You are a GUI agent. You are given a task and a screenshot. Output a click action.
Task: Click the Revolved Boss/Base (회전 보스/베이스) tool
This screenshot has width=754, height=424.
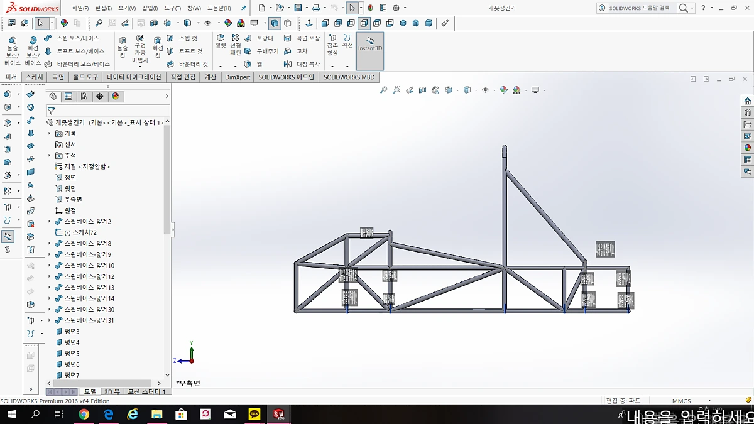(33, 51)
